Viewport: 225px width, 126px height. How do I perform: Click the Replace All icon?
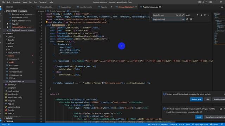tap(191, 19)
